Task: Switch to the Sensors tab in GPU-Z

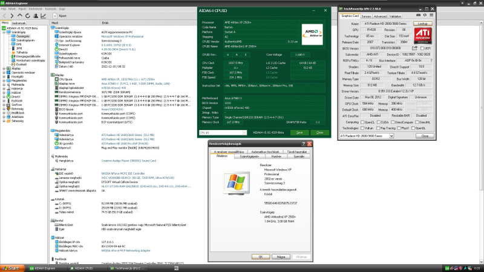Action: [366, 16]
